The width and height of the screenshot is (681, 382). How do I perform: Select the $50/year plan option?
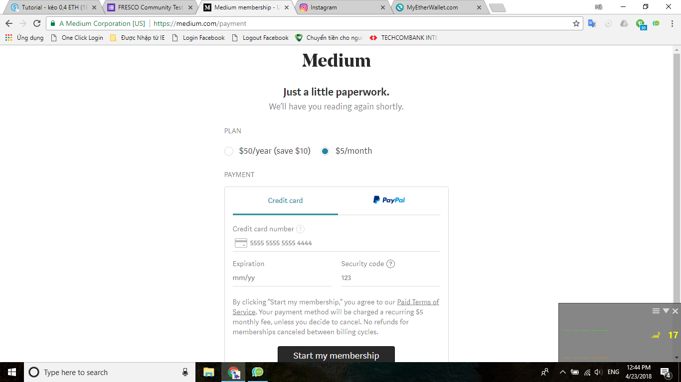(229, 151)
